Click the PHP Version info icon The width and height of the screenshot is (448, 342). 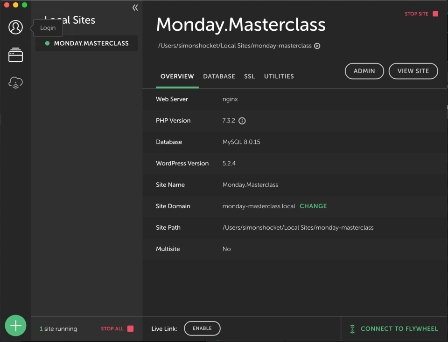pos(242,121)
